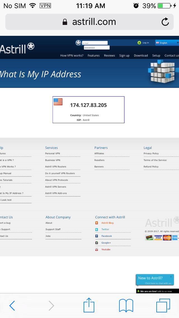Viewport: 179px width, 318px height.
Task: Click the Support Staff link
Action: point(53,229)
